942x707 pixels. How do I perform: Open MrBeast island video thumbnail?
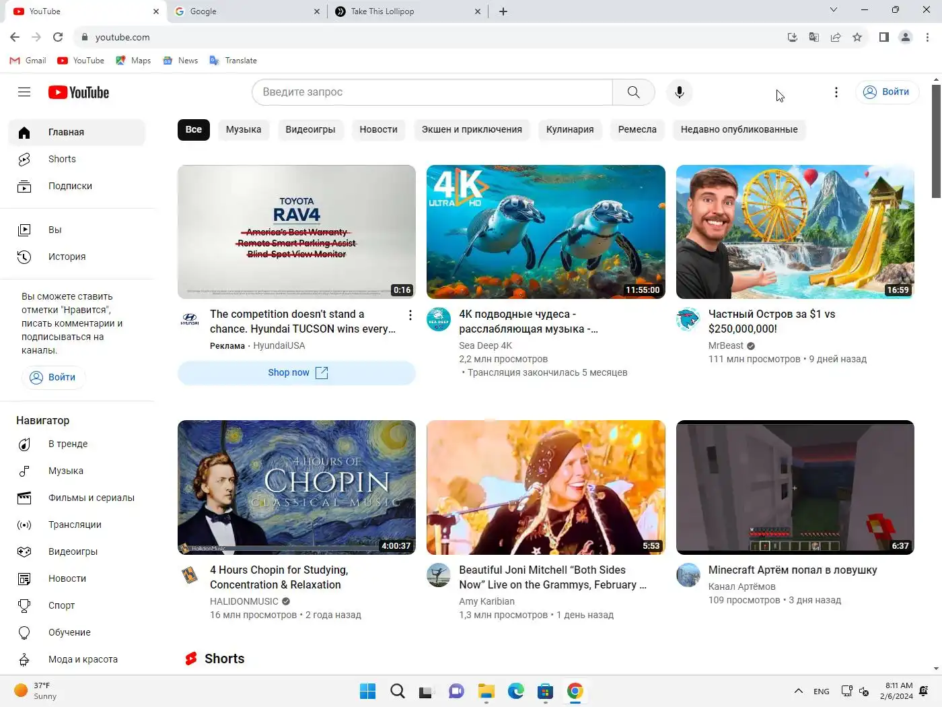click(795, 232)
